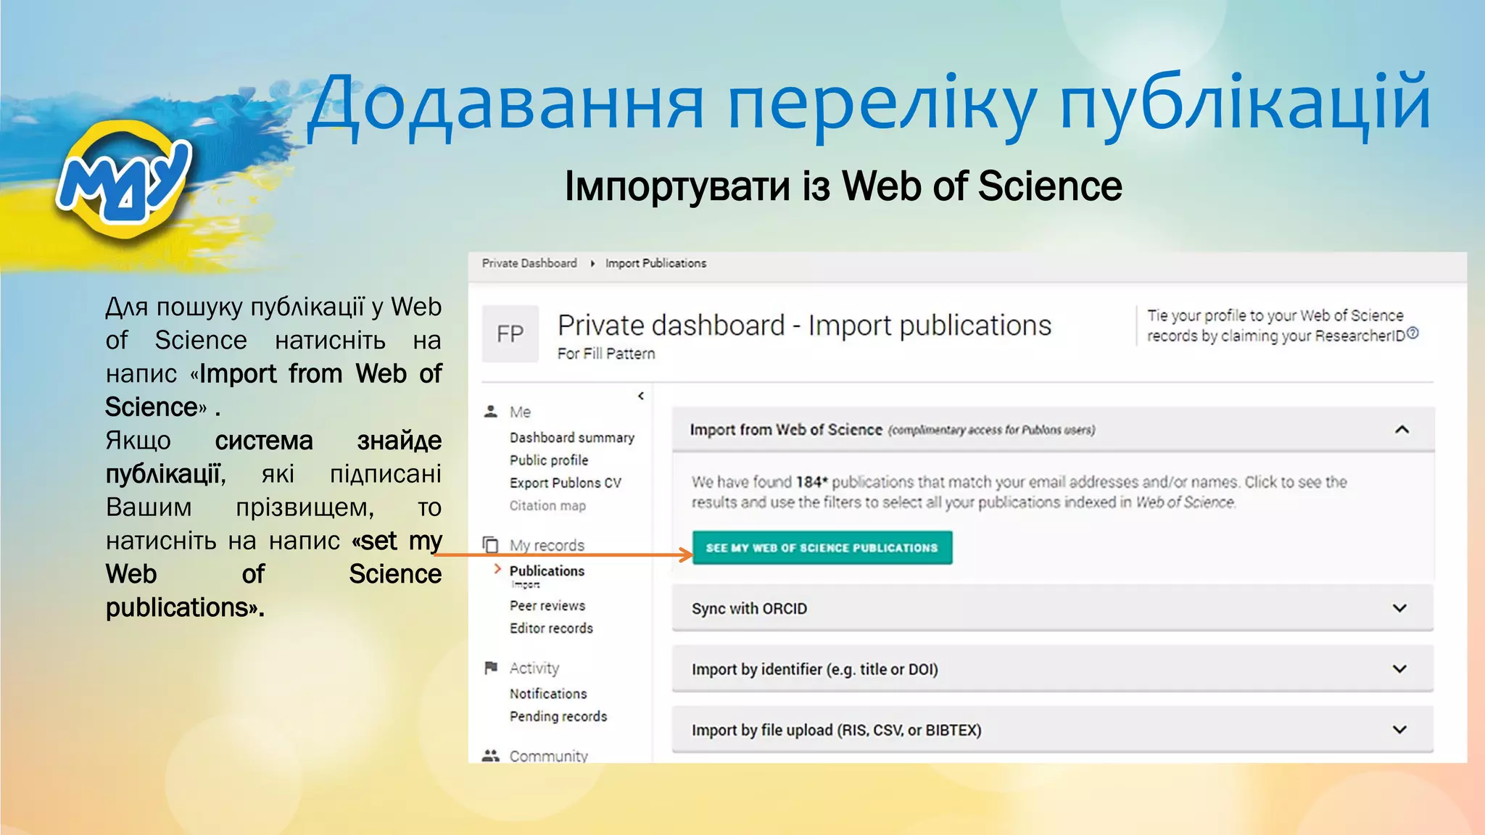
Task: Collapse the sidebar with the left chevron
Action: coord(641,396)
